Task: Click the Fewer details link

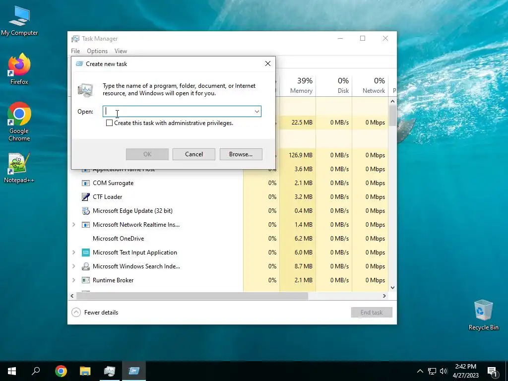Action: click(x=101, y=313)
